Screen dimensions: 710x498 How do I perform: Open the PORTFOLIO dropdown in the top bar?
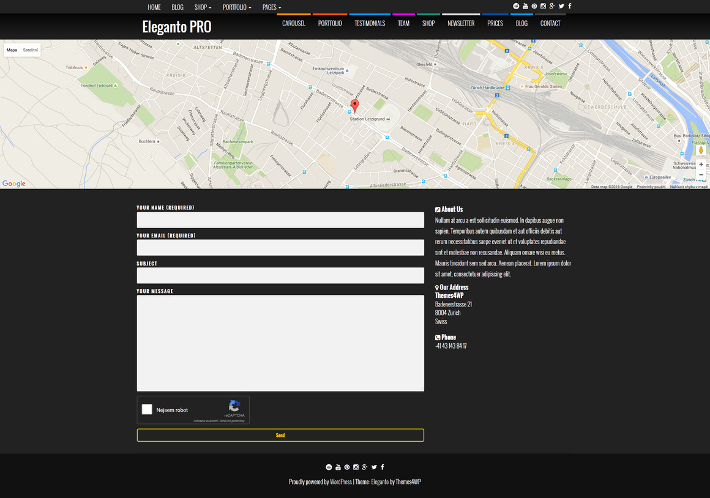(237, 7)
